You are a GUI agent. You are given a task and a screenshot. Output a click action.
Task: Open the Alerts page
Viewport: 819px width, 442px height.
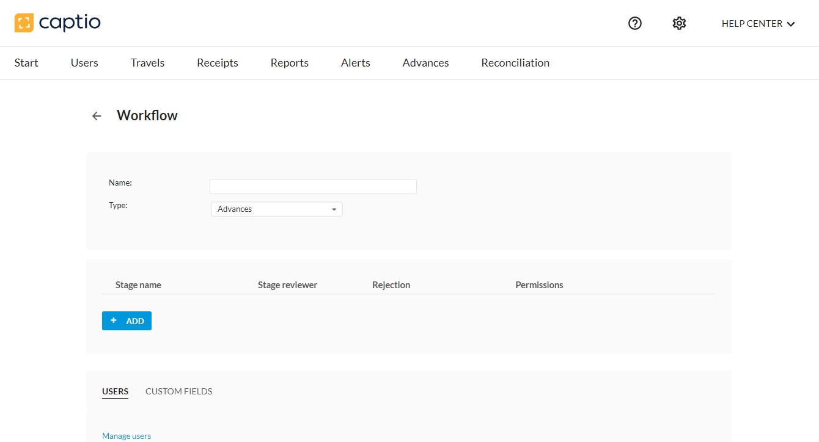click(x=355, y=63)
